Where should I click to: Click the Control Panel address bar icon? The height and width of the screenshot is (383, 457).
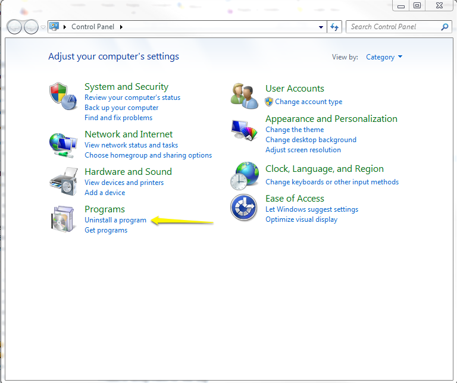click(x=54, y=27)
